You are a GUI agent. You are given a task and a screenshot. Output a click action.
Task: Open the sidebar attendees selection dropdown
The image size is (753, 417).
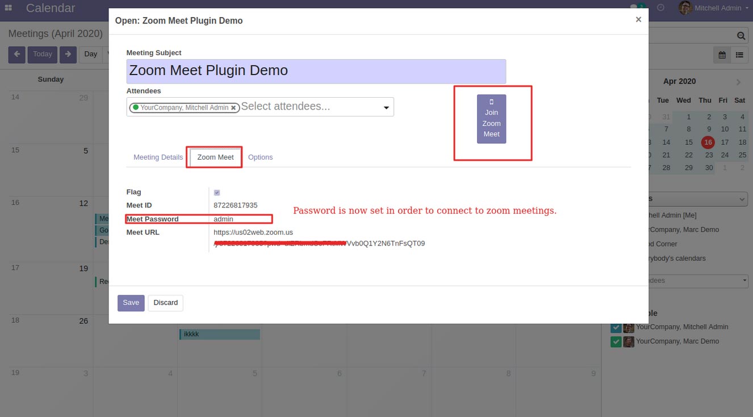click(698, 281)
